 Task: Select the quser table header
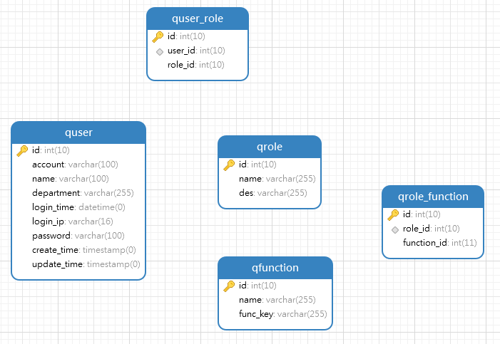(78, 132)
